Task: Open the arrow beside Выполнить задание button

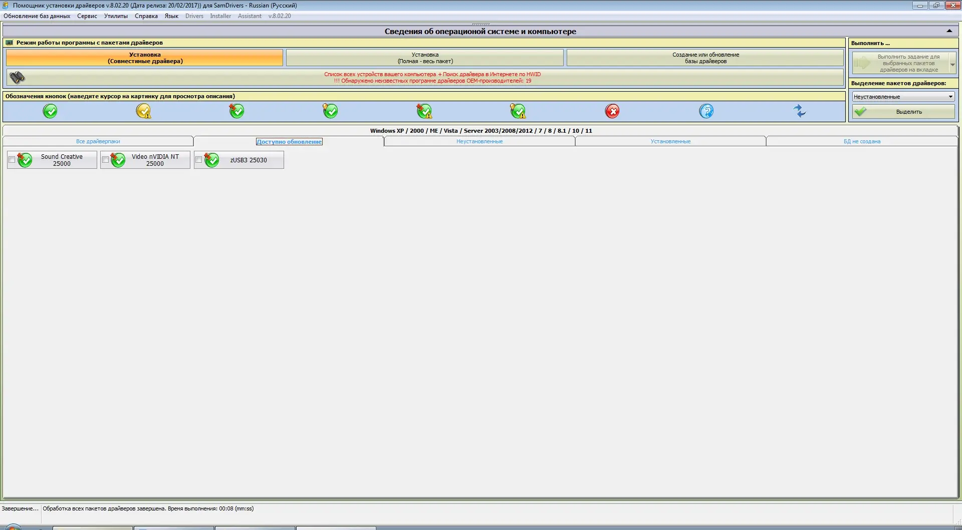Action: 952,64
